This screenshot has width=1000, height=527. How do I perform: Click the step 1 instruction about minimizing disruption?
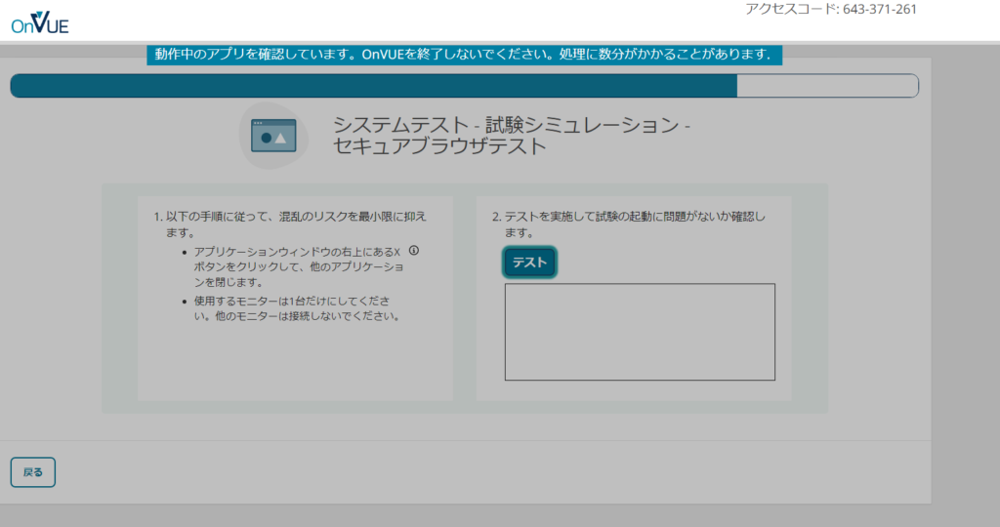tap(293, 223)
